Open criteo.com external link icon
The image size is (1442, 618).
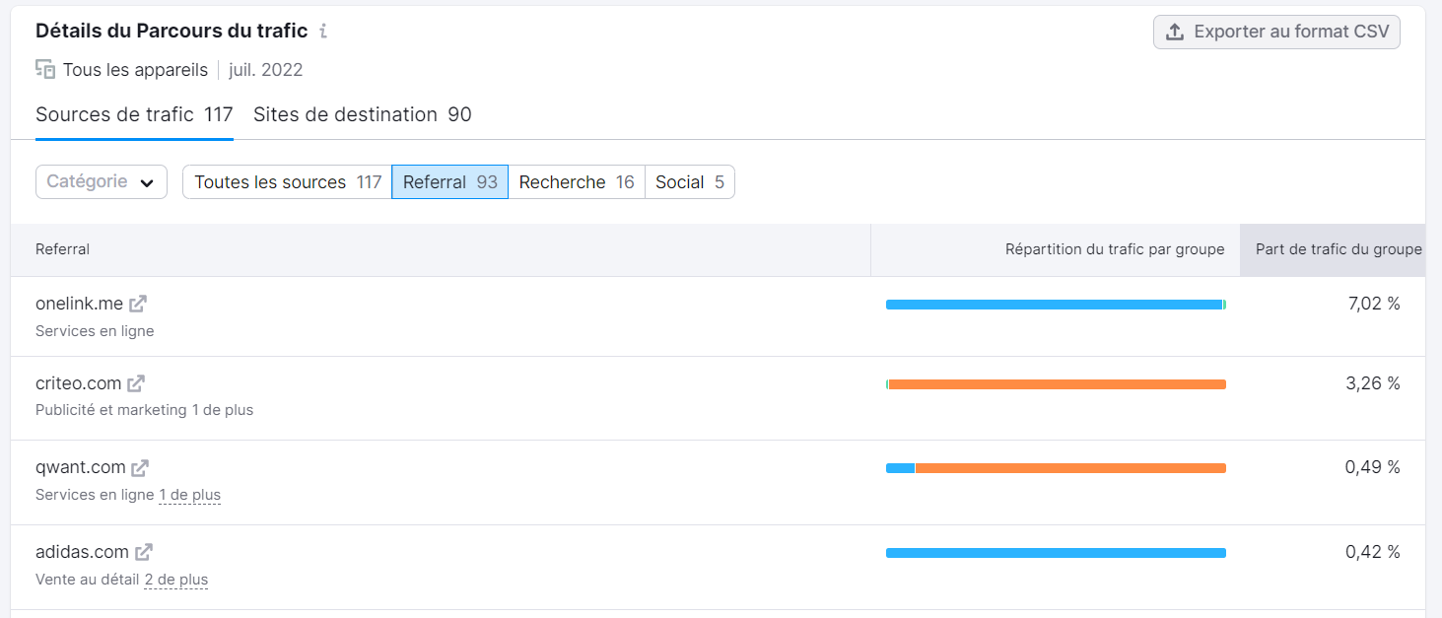coord(136,383)
